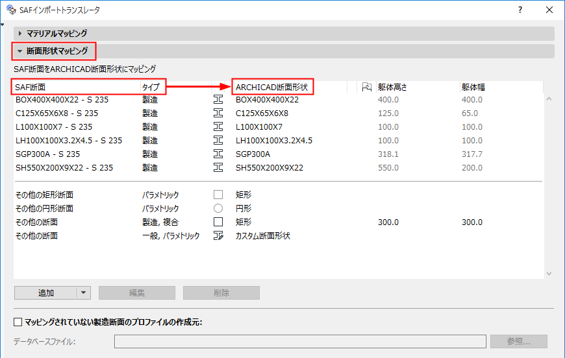Click width value 200.0

click(472, 168)
